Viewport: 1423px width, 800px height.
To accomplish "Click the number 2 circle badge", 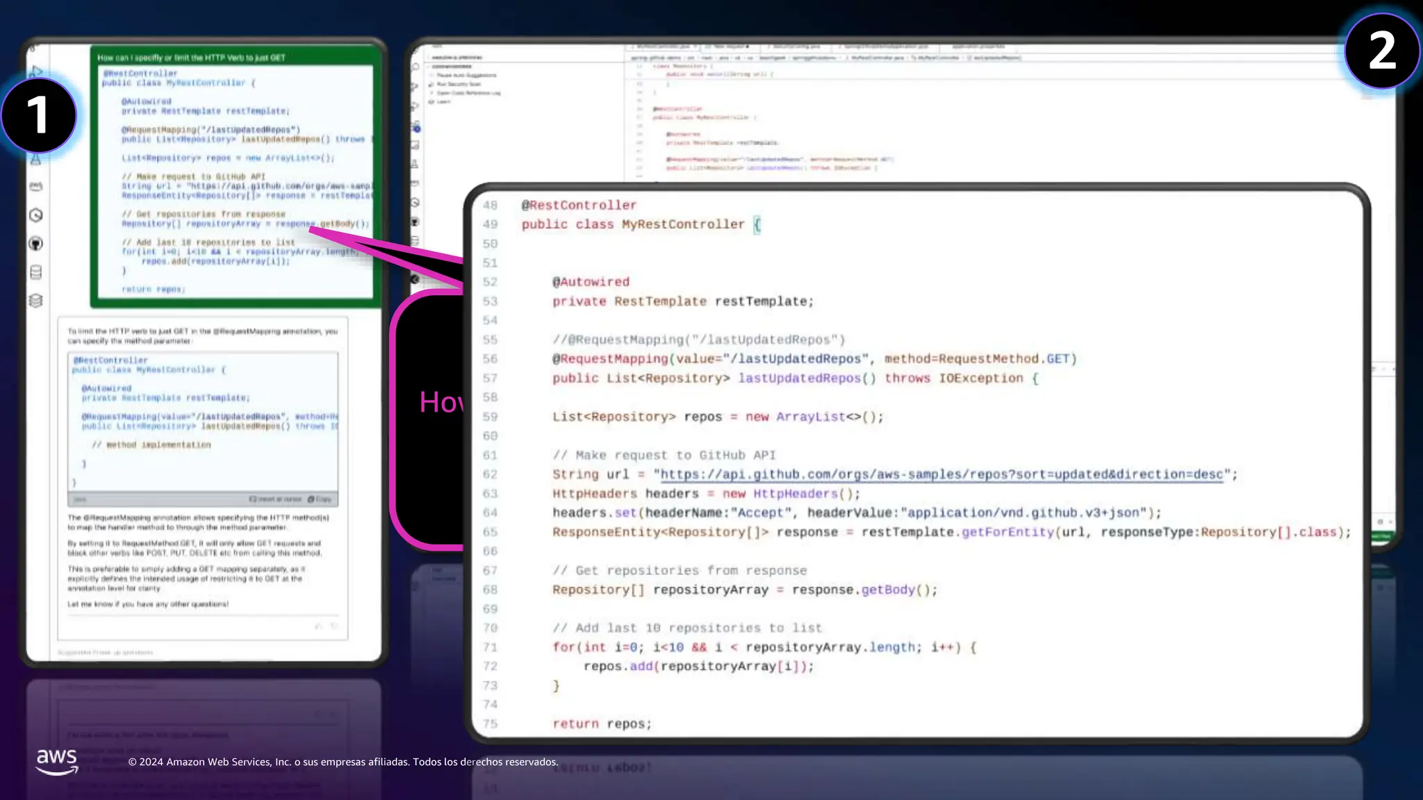I will [1381, 51].
